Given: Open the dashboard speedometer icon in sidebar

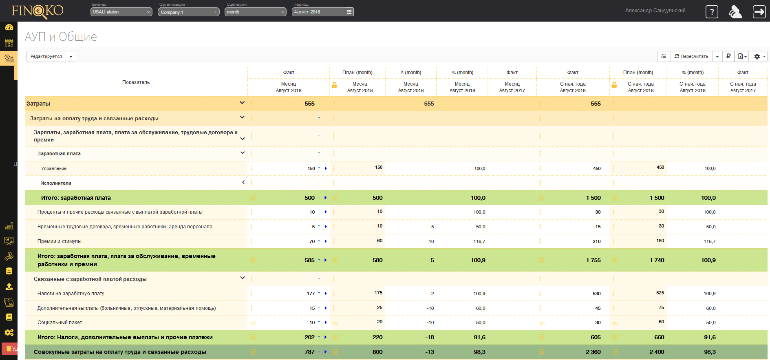Looking at the screenshot, I should click(x=9, y=27).
